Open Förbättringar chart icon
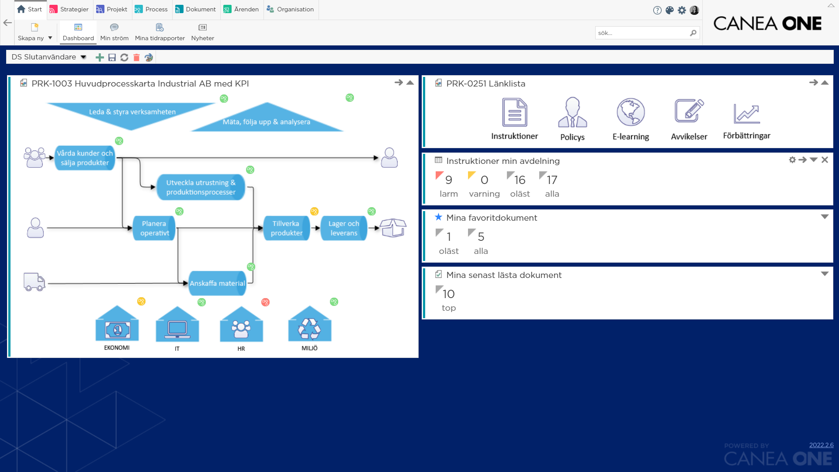 click(747, 113)
